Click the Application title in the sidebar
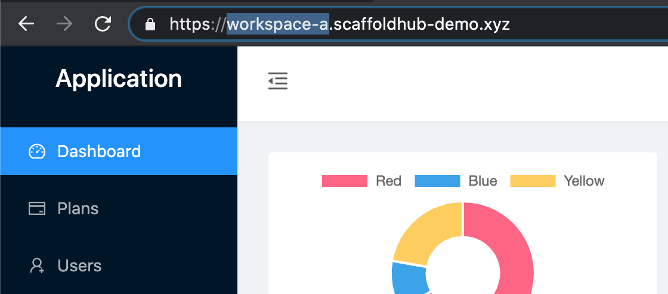The image size is (668, 294). [x=119, y=79]
